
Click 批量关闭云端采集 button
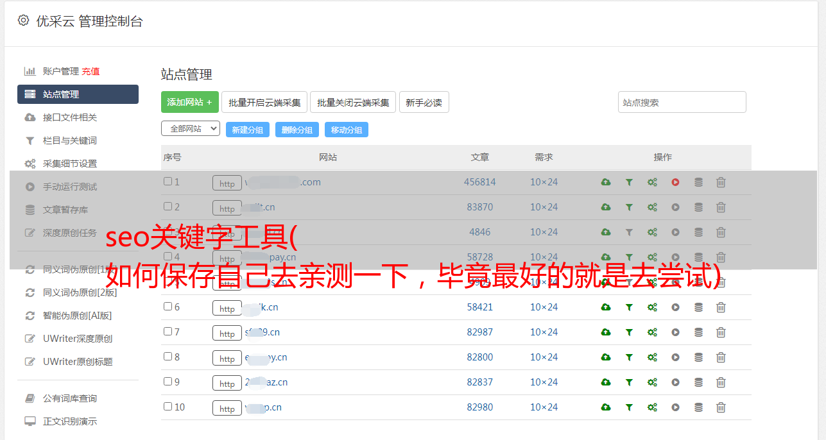353,102
